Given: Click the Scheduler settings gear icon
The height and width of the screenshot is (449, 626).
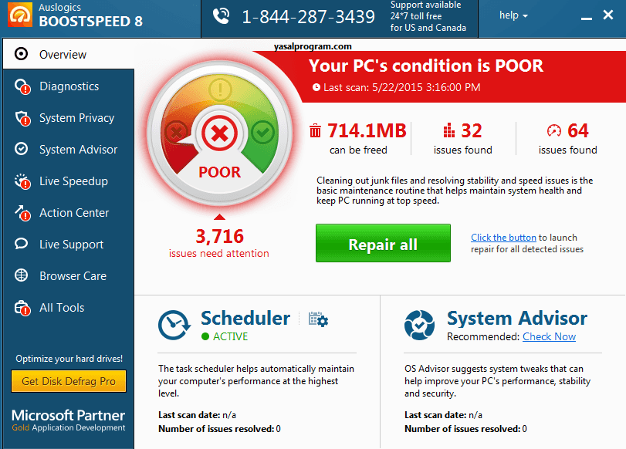Looking at the screenshot, I should click(318, 319).
